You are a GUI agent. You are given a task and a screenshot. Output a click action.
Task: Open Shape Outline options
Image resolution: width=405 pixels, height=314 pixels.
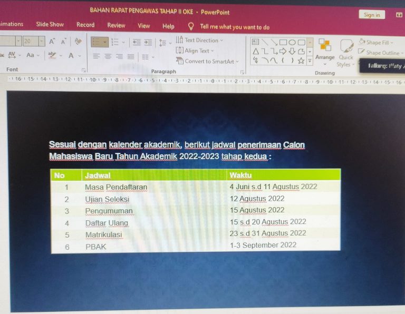point(381,53)
